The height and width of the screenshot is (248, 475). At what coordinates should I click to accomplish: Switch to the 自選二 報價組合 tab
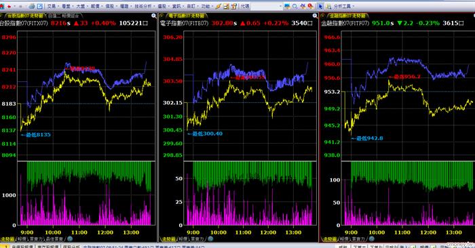point(64,16)
